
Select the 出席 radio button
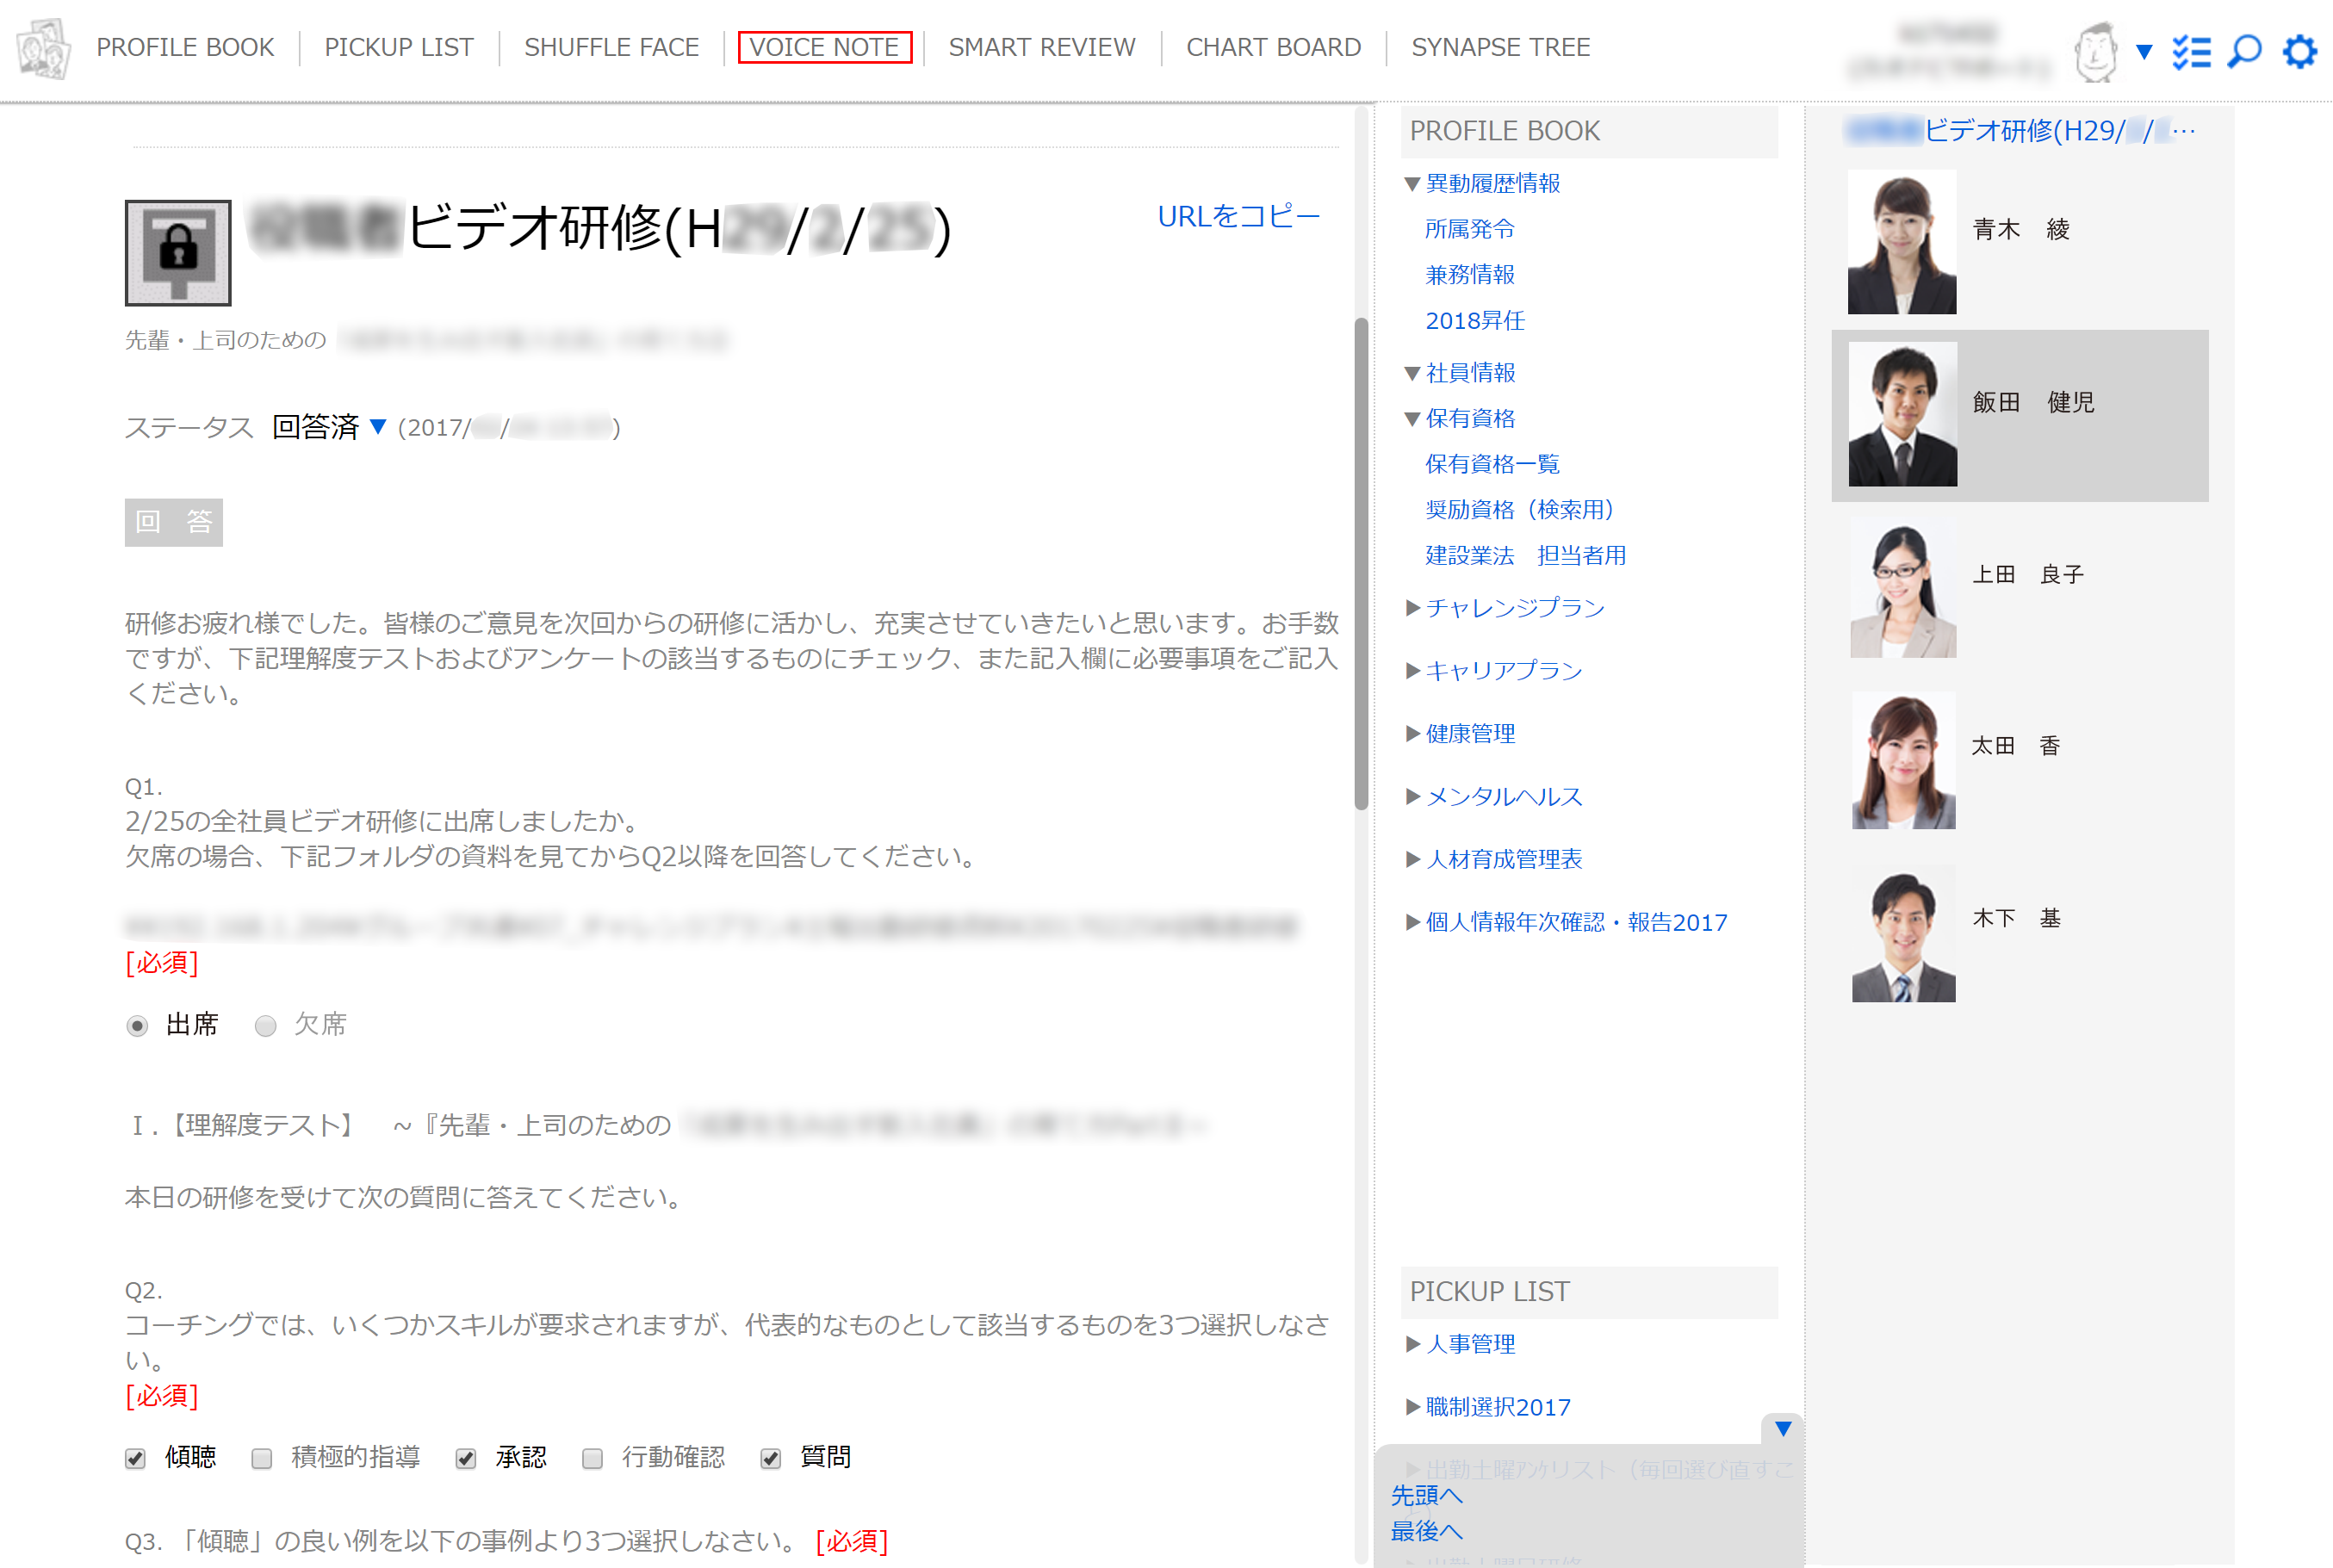pyautogui.click(x=137, y=1026)
